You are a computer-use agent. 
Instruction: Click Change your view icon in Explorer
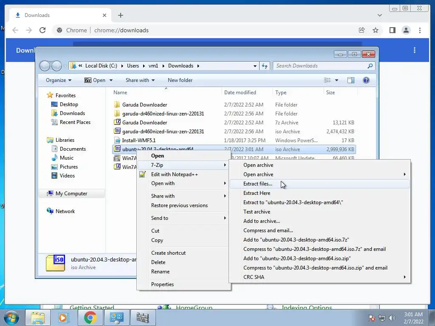pos(328,80)
